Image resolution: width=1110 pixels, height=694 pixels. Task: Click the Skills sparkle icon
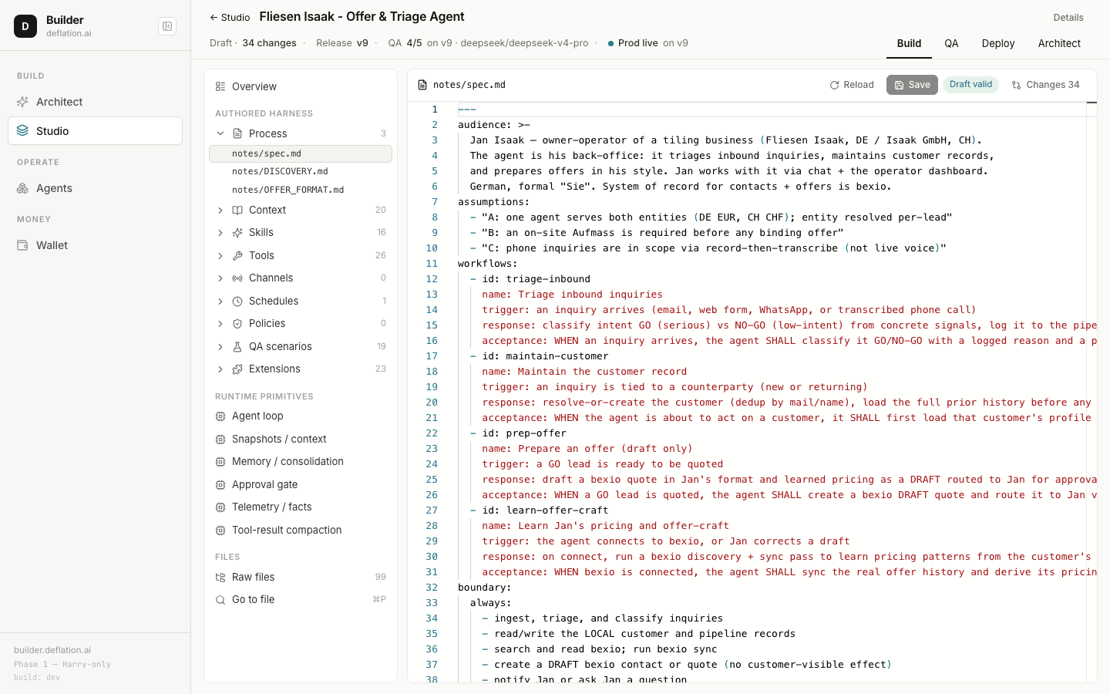coord(237,232)
